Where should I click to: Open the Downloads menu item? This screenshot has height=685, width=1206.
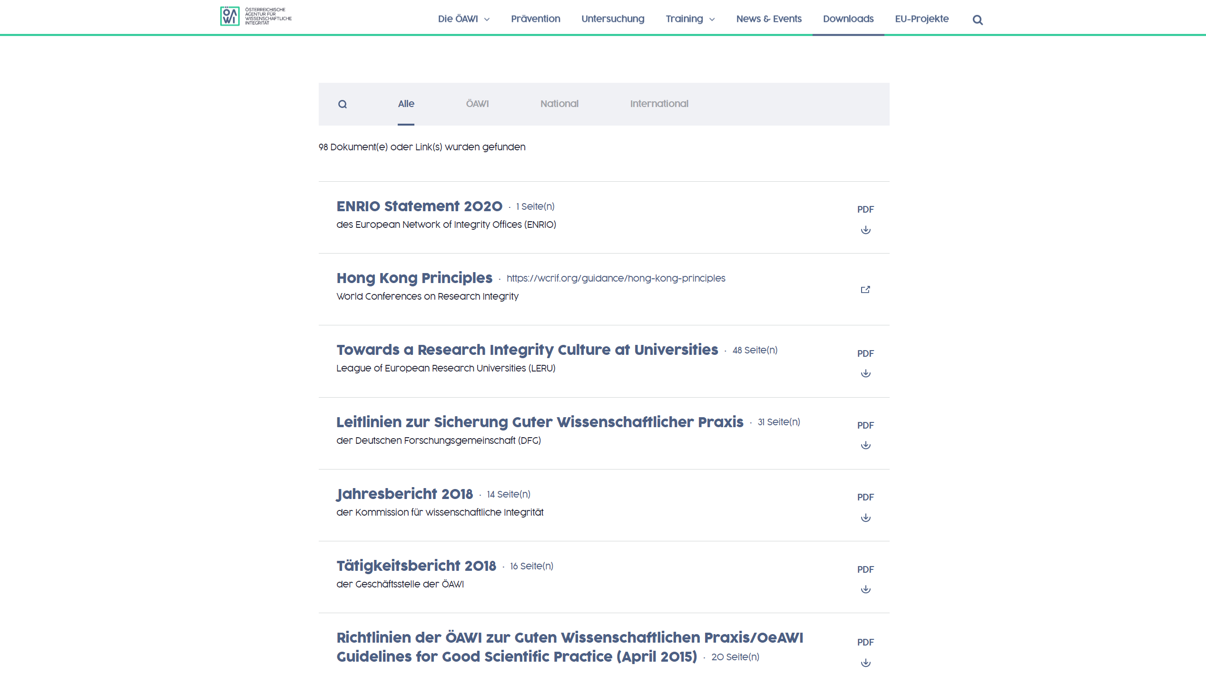pyautogui.click(x=848, y=19)
